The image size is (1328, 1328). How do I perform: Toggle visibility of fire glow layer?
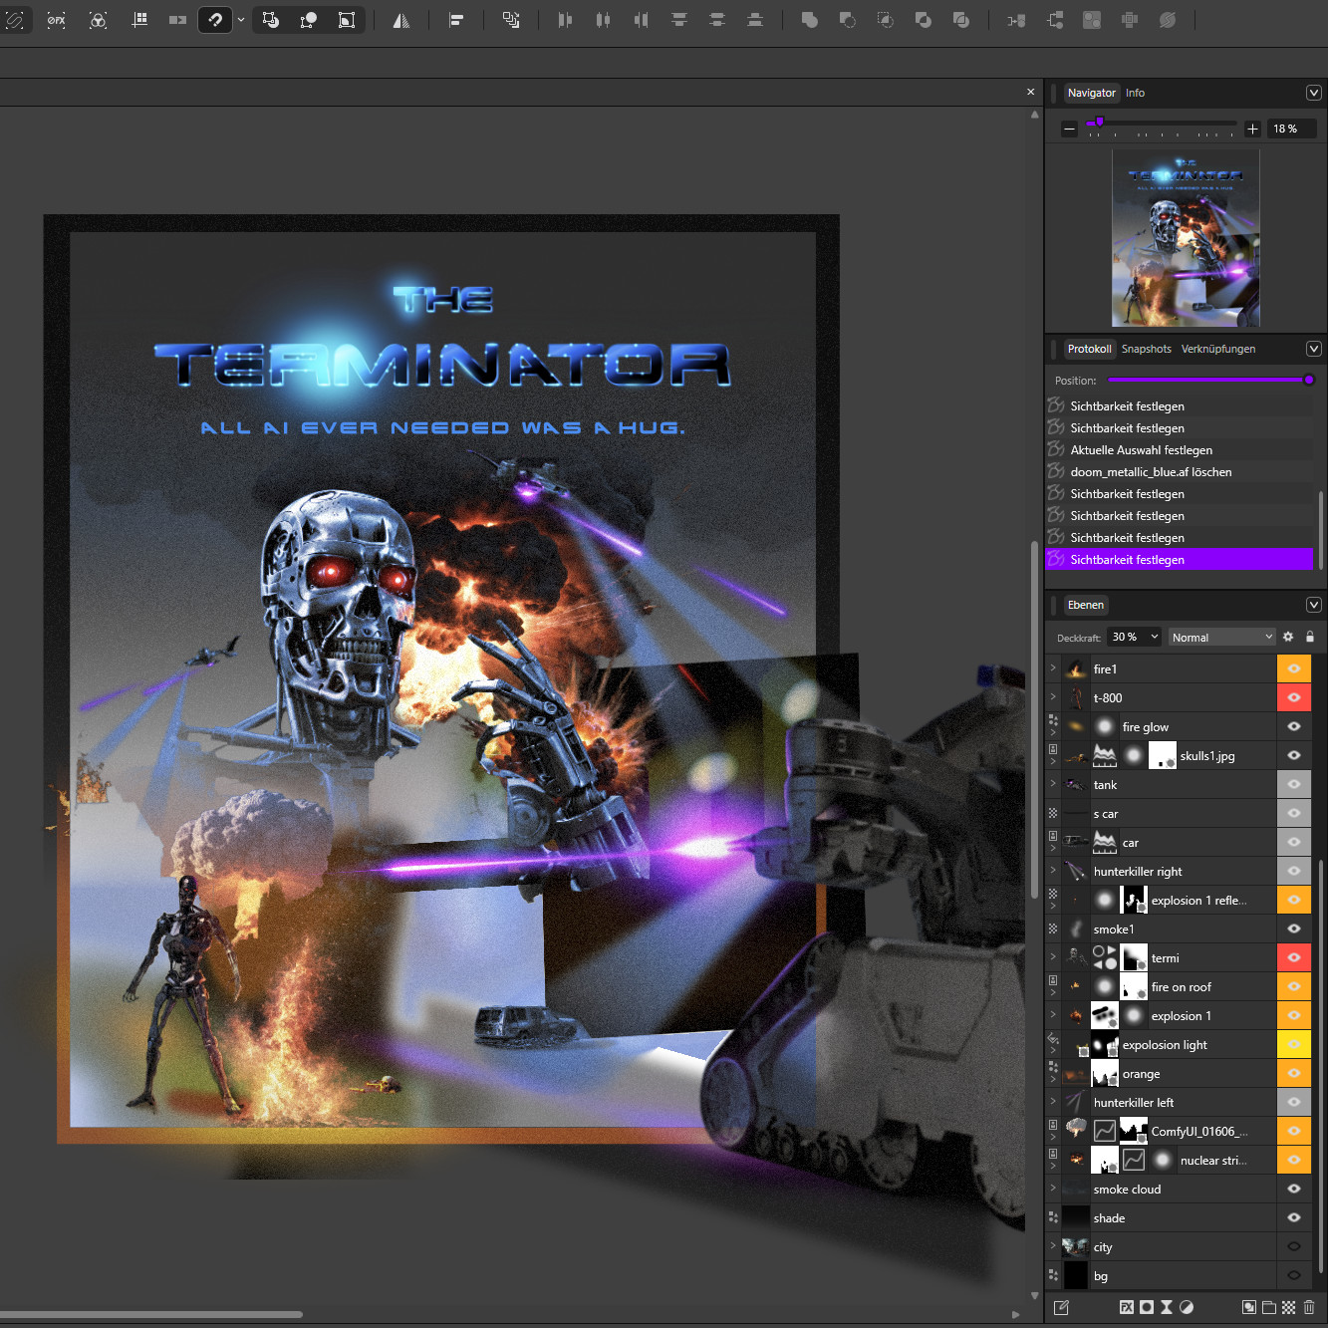click(1294, 727)
